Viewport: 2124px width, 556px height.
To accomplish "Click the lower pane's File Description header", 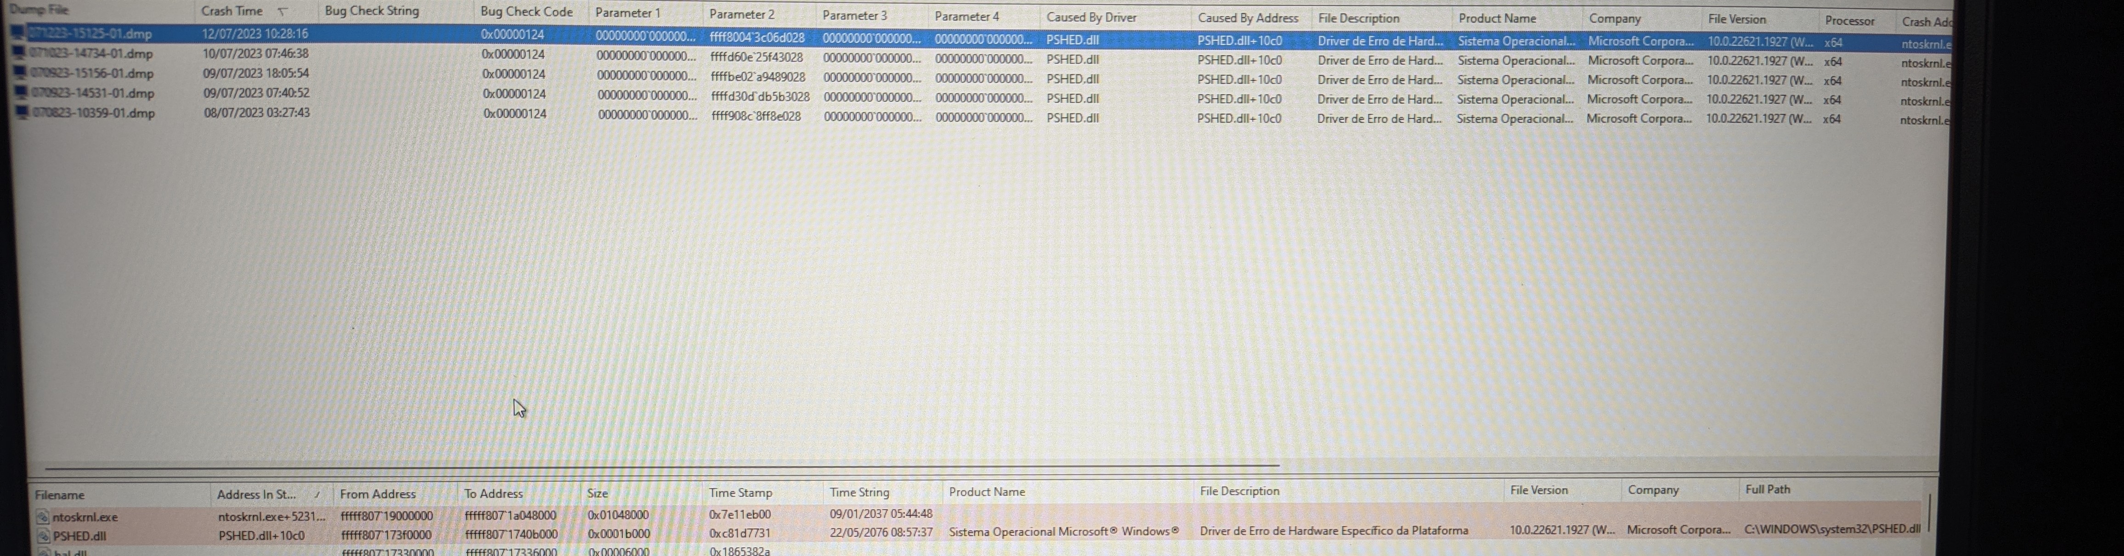I will pos(1239,491).
